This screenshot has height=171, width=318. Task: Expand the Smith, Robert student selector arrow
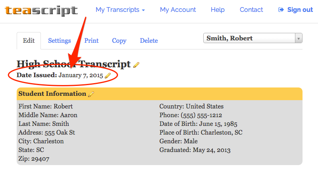[299, 38]
